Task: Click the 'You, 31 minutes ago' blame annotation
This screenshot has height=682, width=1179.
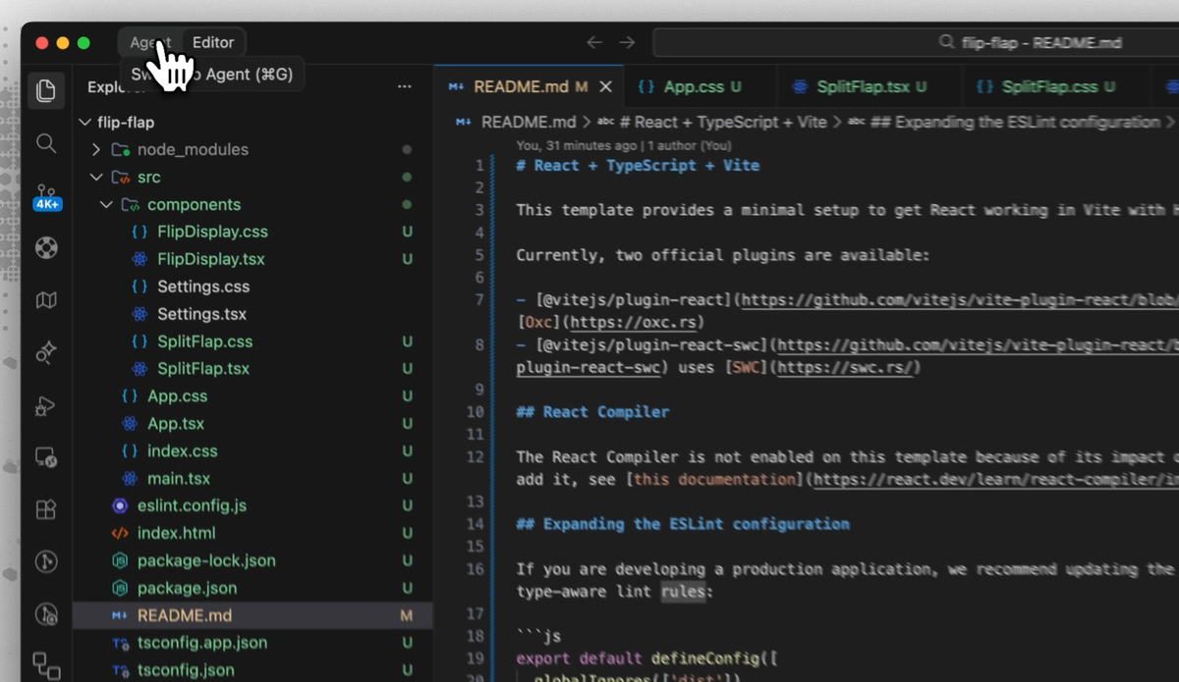Action: click(x=624, y=145)
